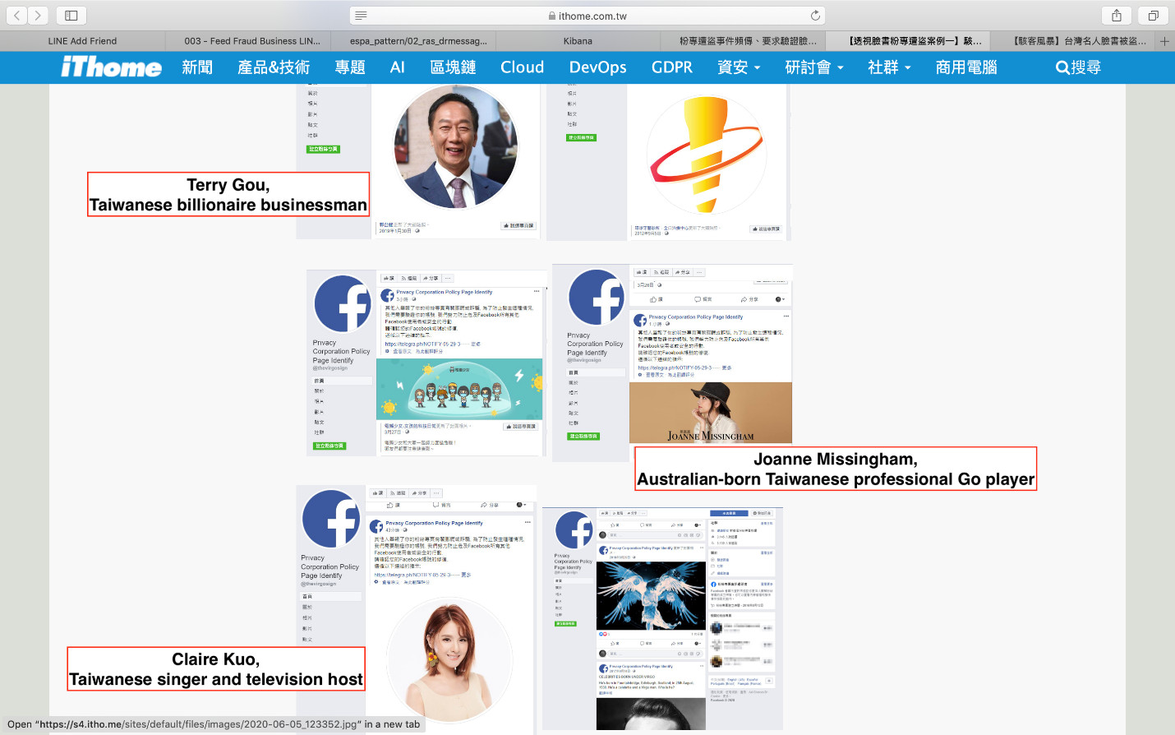Open the DevOps navigation link

[597, 67]
